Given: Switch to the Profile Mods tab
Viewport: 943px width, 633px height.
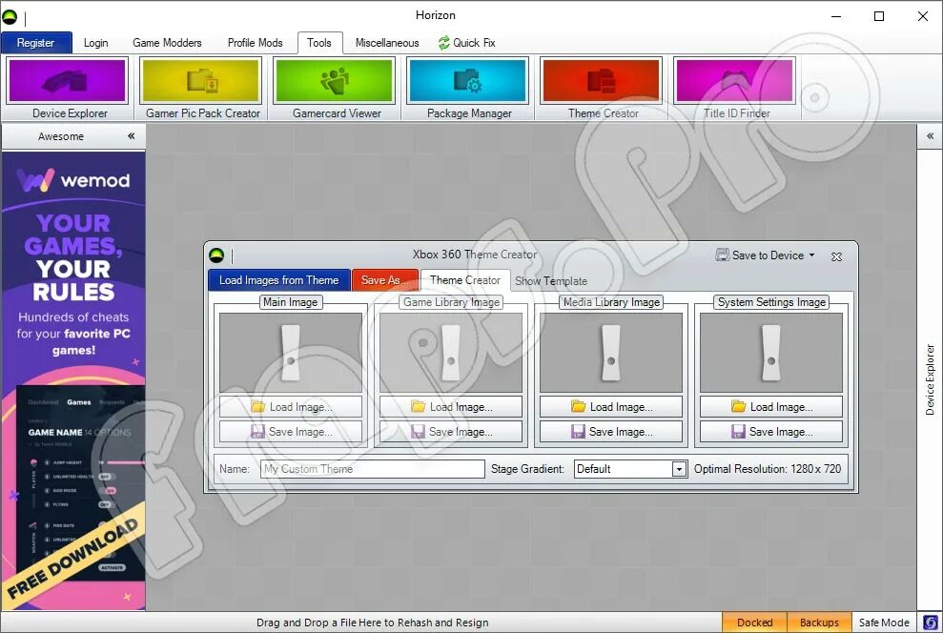Looking at the screenshot, I should click(x=255, y=43).
